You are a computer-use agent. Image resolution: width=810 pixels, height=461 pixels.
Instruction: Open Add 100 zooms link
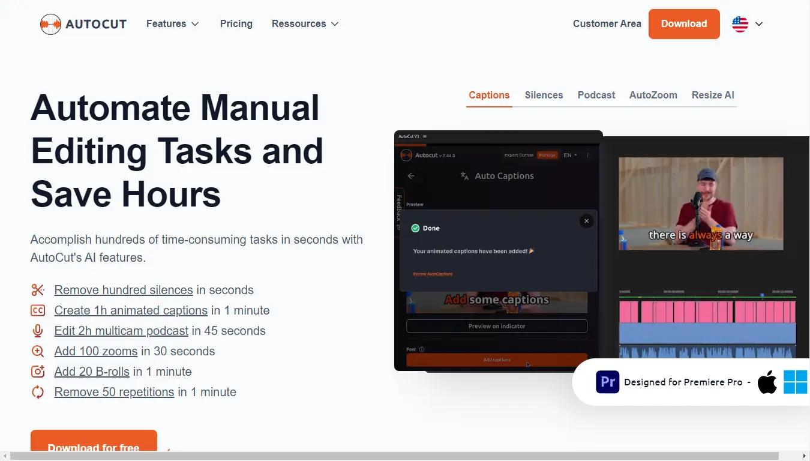[96, 351]
